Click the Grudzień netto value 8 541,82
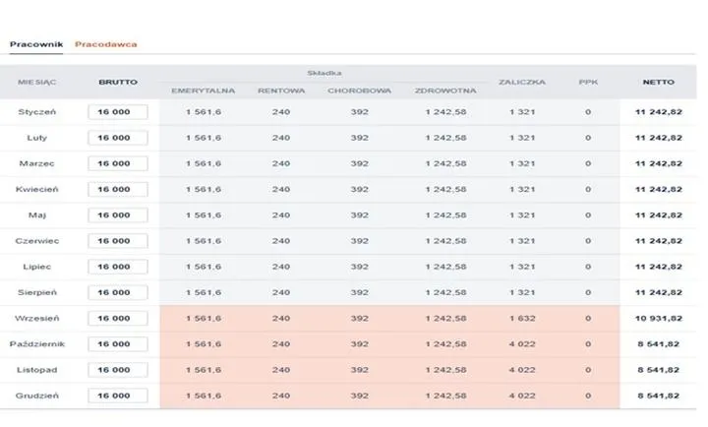Viewport: 708px width, 427px height. pos(658,396)
